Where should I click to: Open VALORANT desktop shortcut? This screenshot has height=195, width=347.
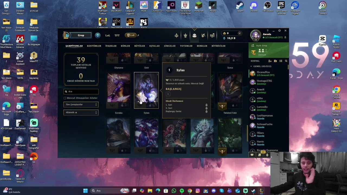(x=116, y=7)
